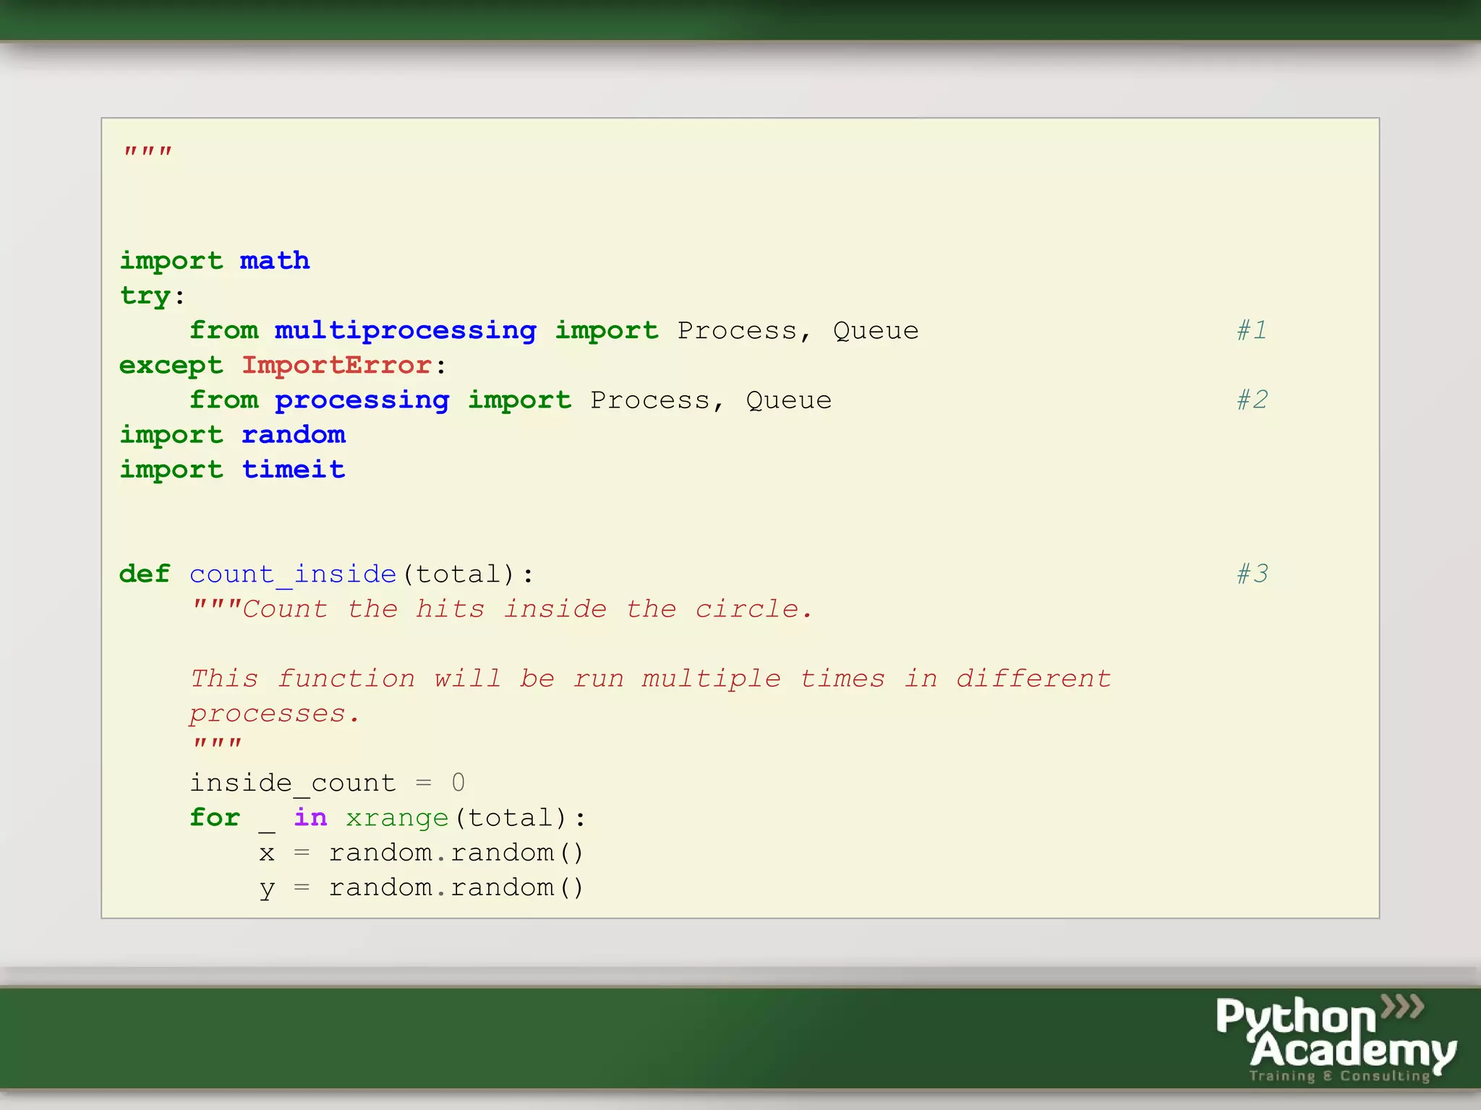This screenshot has width=1481, height=1110.
Task: Click the opening triple-quote at top
Action: [x=148, y=152]
